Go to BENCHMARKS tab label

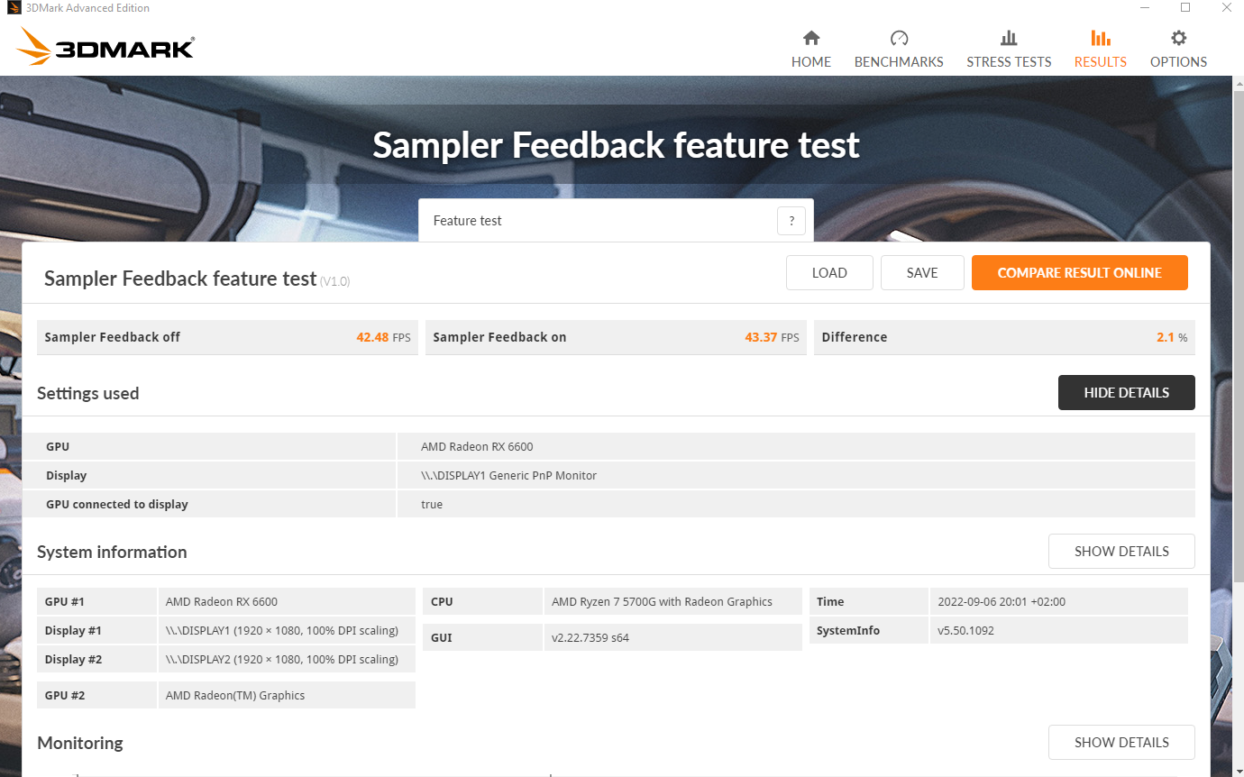coord(899,62)
